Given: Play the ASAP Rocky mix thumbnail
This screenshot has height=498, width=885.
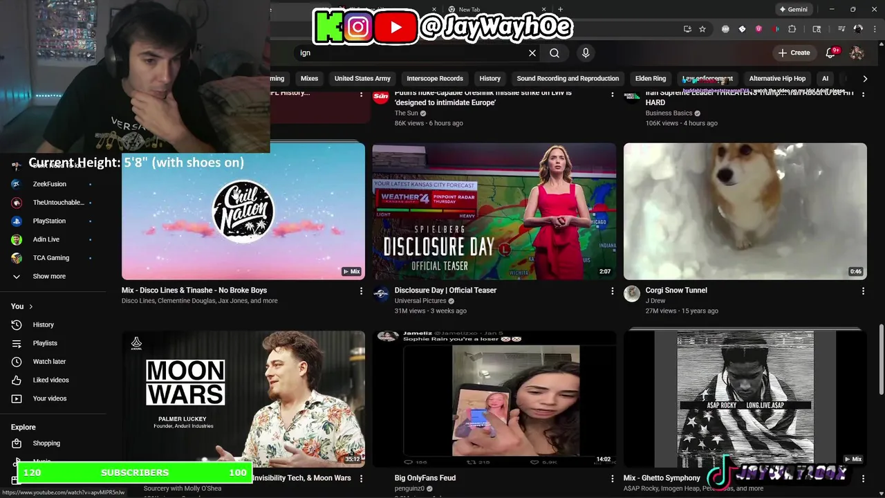Looking at the screenshot, I should point(745,399).
